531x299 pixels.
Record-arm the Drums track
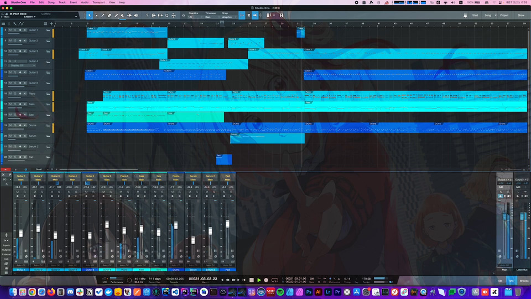point(20,126)
